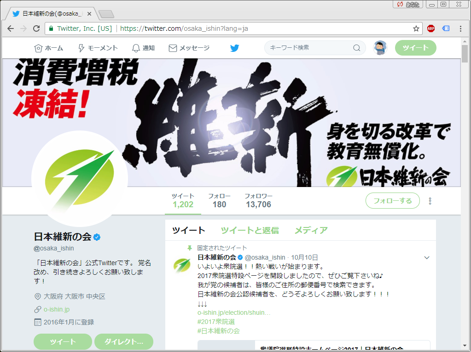471x352 pixels.
Task: Open the o-ishin.jp profile website link
Action: 57,309
